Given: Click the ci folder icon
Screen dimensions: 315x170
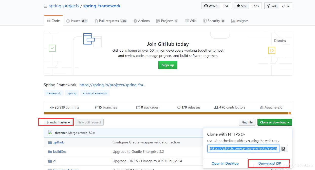Looking at the screenshot, I should pos(50,161).
